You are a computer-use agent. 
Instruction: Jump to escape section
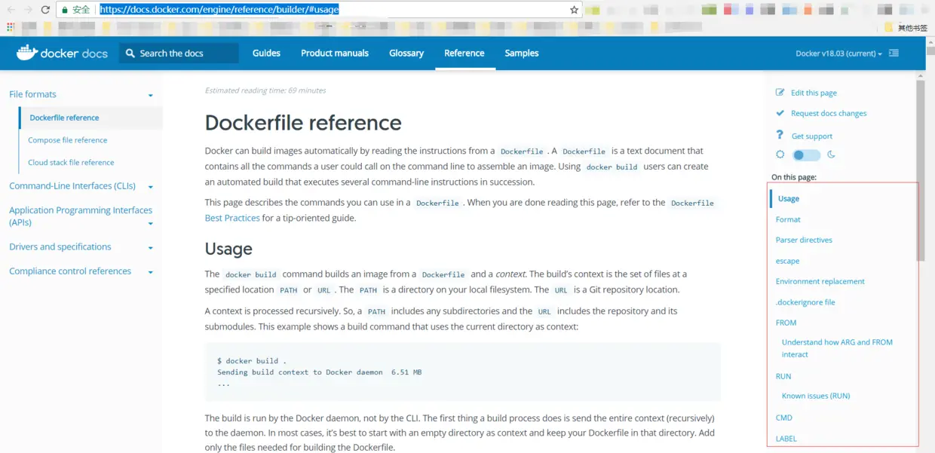pyautogui.click(x=787, y=261)
